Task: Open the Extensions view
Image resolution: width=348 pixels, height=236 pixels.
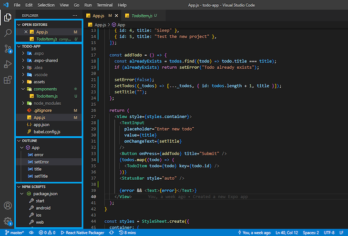Action: [x=8, y=80]
